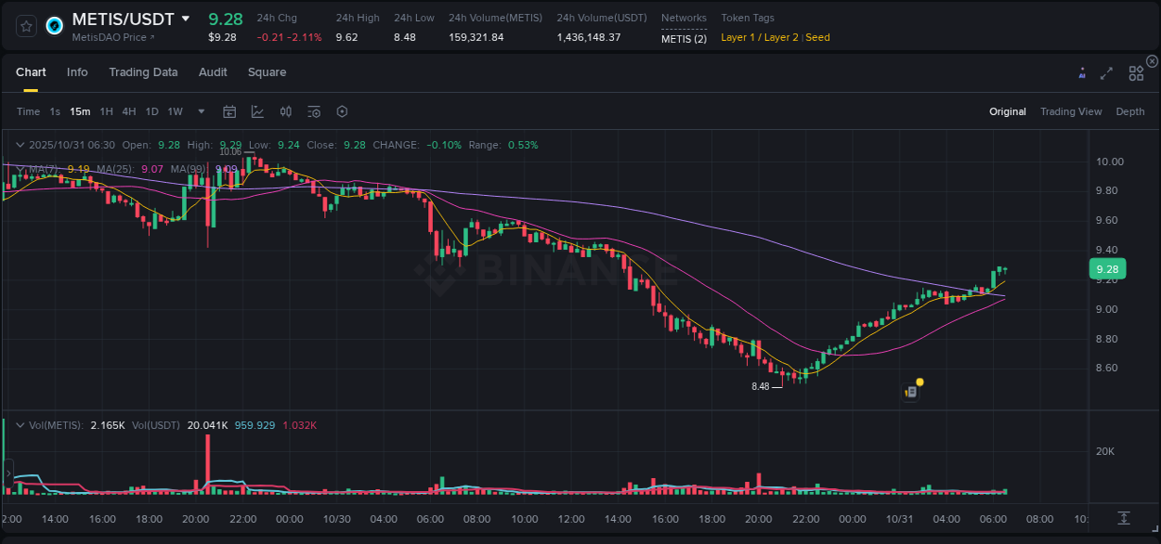The height and width of the screenshot is (544, 1161).
Task: Launch the AI assistant icon
Action: pyautogui.click(x=1081, y=71)
